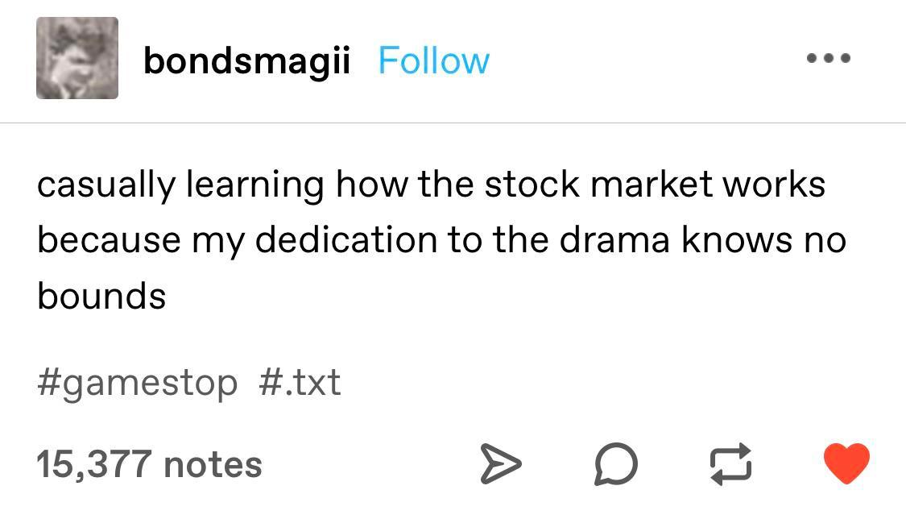
Task: Open the three-dot post options menu
Action: point(829,59)
